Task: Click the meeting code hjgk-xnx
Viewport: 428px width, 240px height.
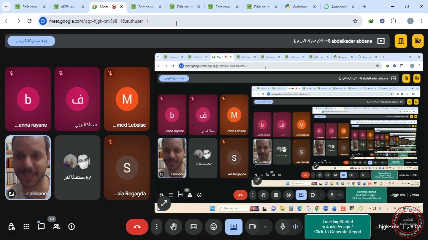Action: pos(387,227)
